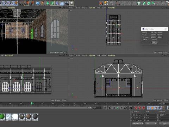Toggle Scale keying button

[x=152, y=108]
